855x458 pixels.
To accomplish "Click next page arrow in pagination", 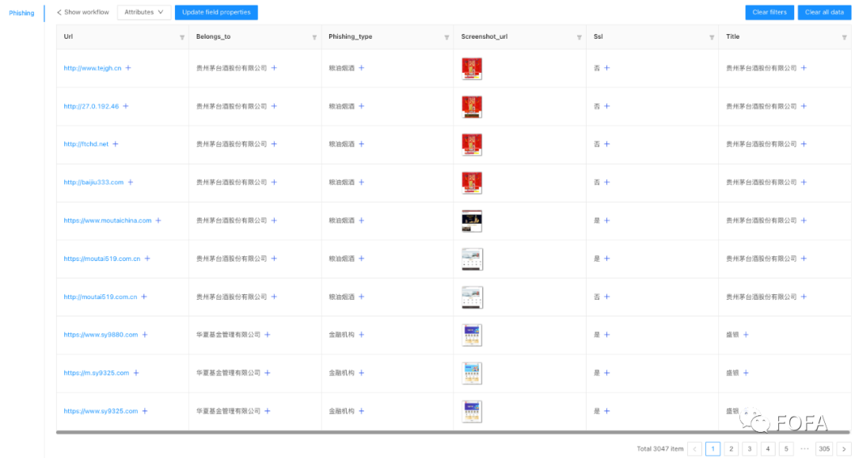I will coord(844,449).
